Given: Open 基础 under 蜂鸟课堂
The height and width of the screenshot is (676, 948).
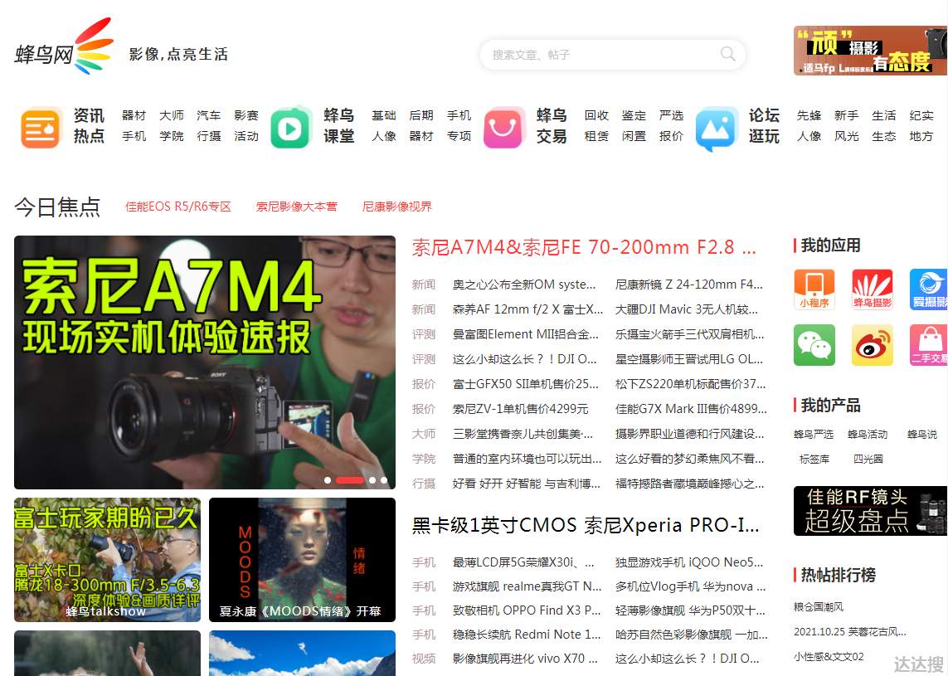Looking at the screenshot, I should (x=384, y=115).
